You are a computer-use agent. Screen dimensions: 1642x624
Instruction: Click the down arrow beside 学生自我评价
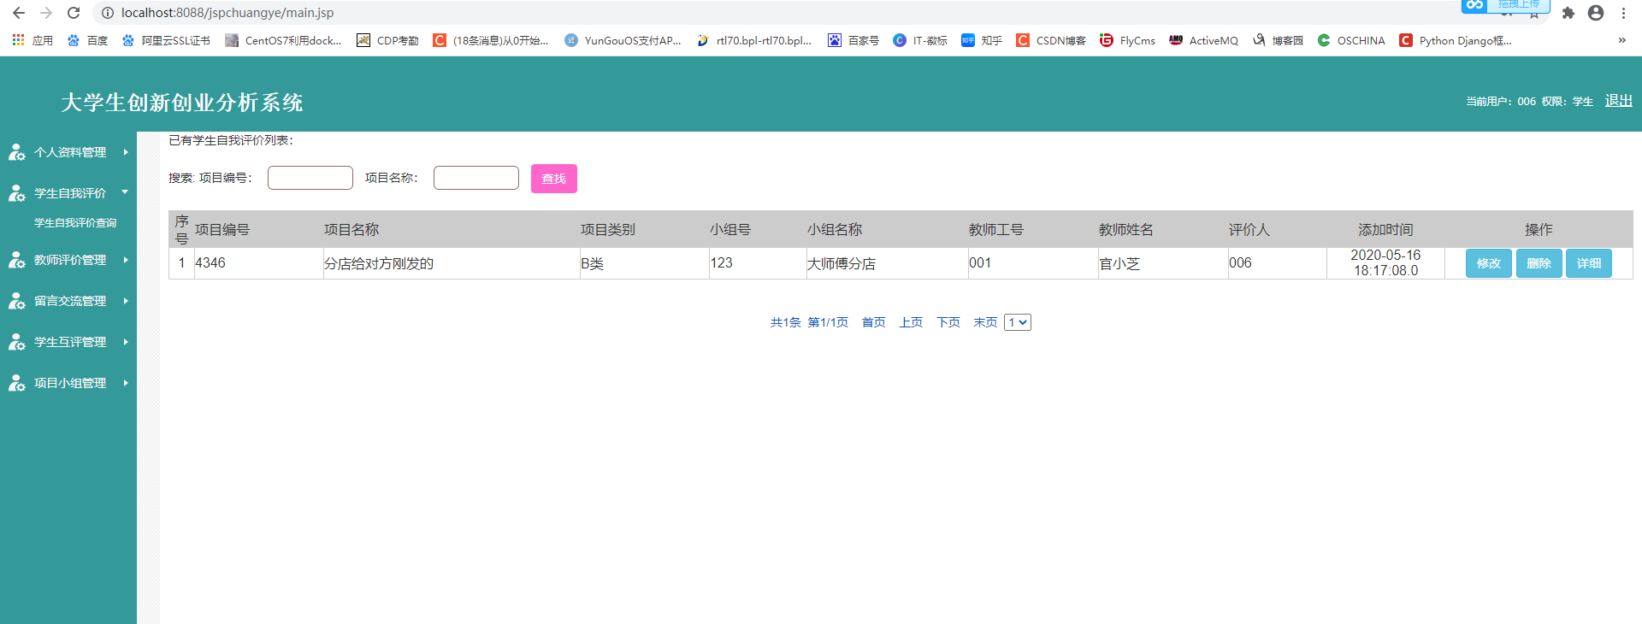tap(125, 192)
